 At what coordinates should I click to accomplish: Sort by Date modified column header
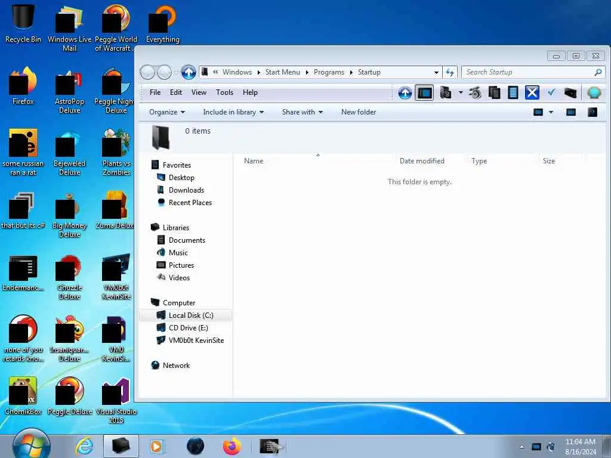[x=431, y=161]
